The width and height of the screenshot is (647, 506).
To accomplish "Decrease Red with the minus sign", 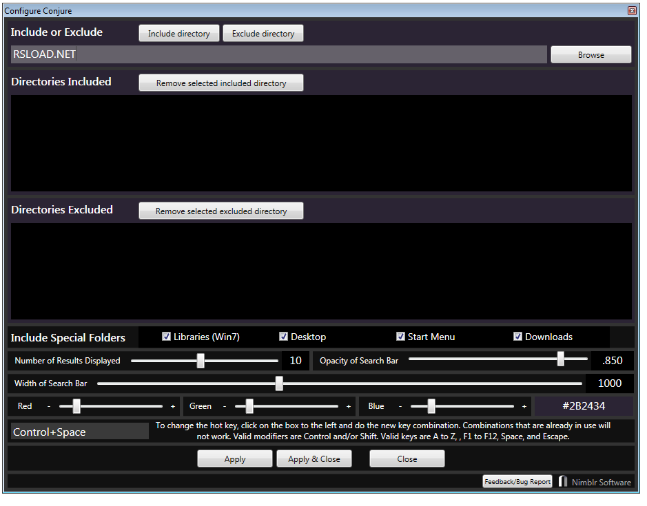I will pyautogui.click(x=49, y=407).
